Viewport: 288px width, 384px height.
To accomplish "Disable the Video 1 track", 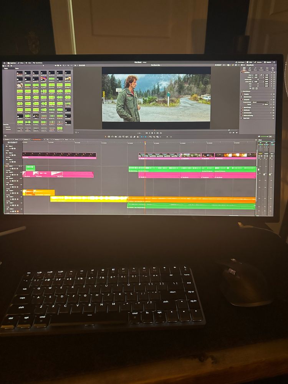I will coord(15,162).
